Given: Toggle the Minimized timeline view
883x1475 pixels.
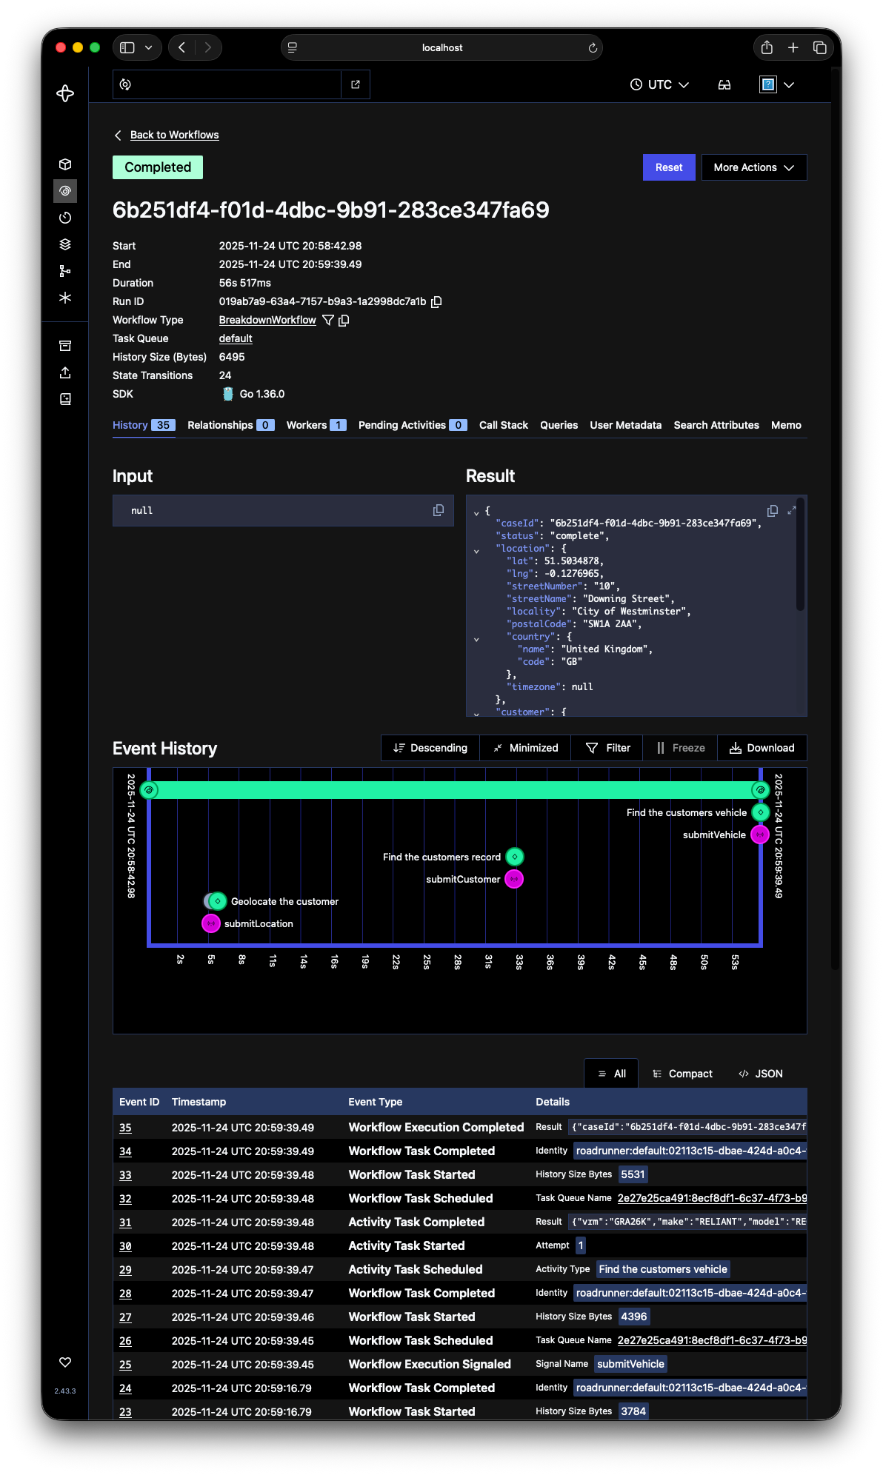Looking at the screenshot, I should pos(525,748).
